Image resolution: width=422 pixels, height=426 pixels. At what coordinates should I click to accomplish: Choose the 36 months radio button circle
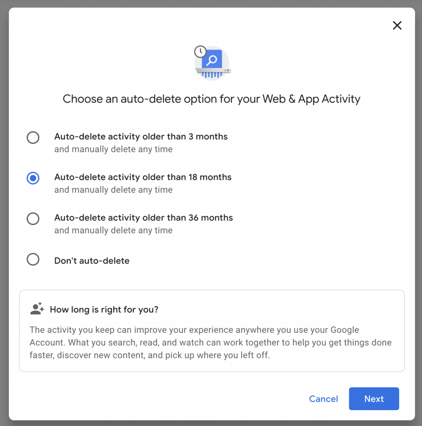[x=33, y=219]
